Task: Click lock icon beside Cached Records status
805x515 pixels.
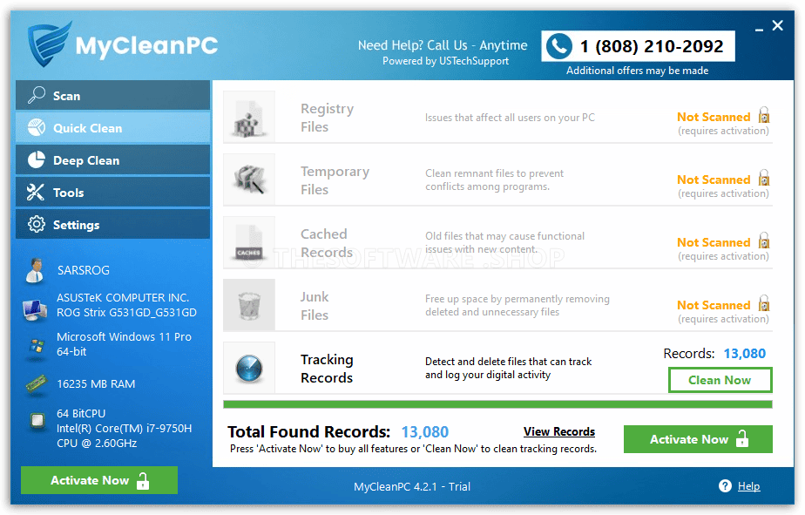Action: tap(764, 241)
